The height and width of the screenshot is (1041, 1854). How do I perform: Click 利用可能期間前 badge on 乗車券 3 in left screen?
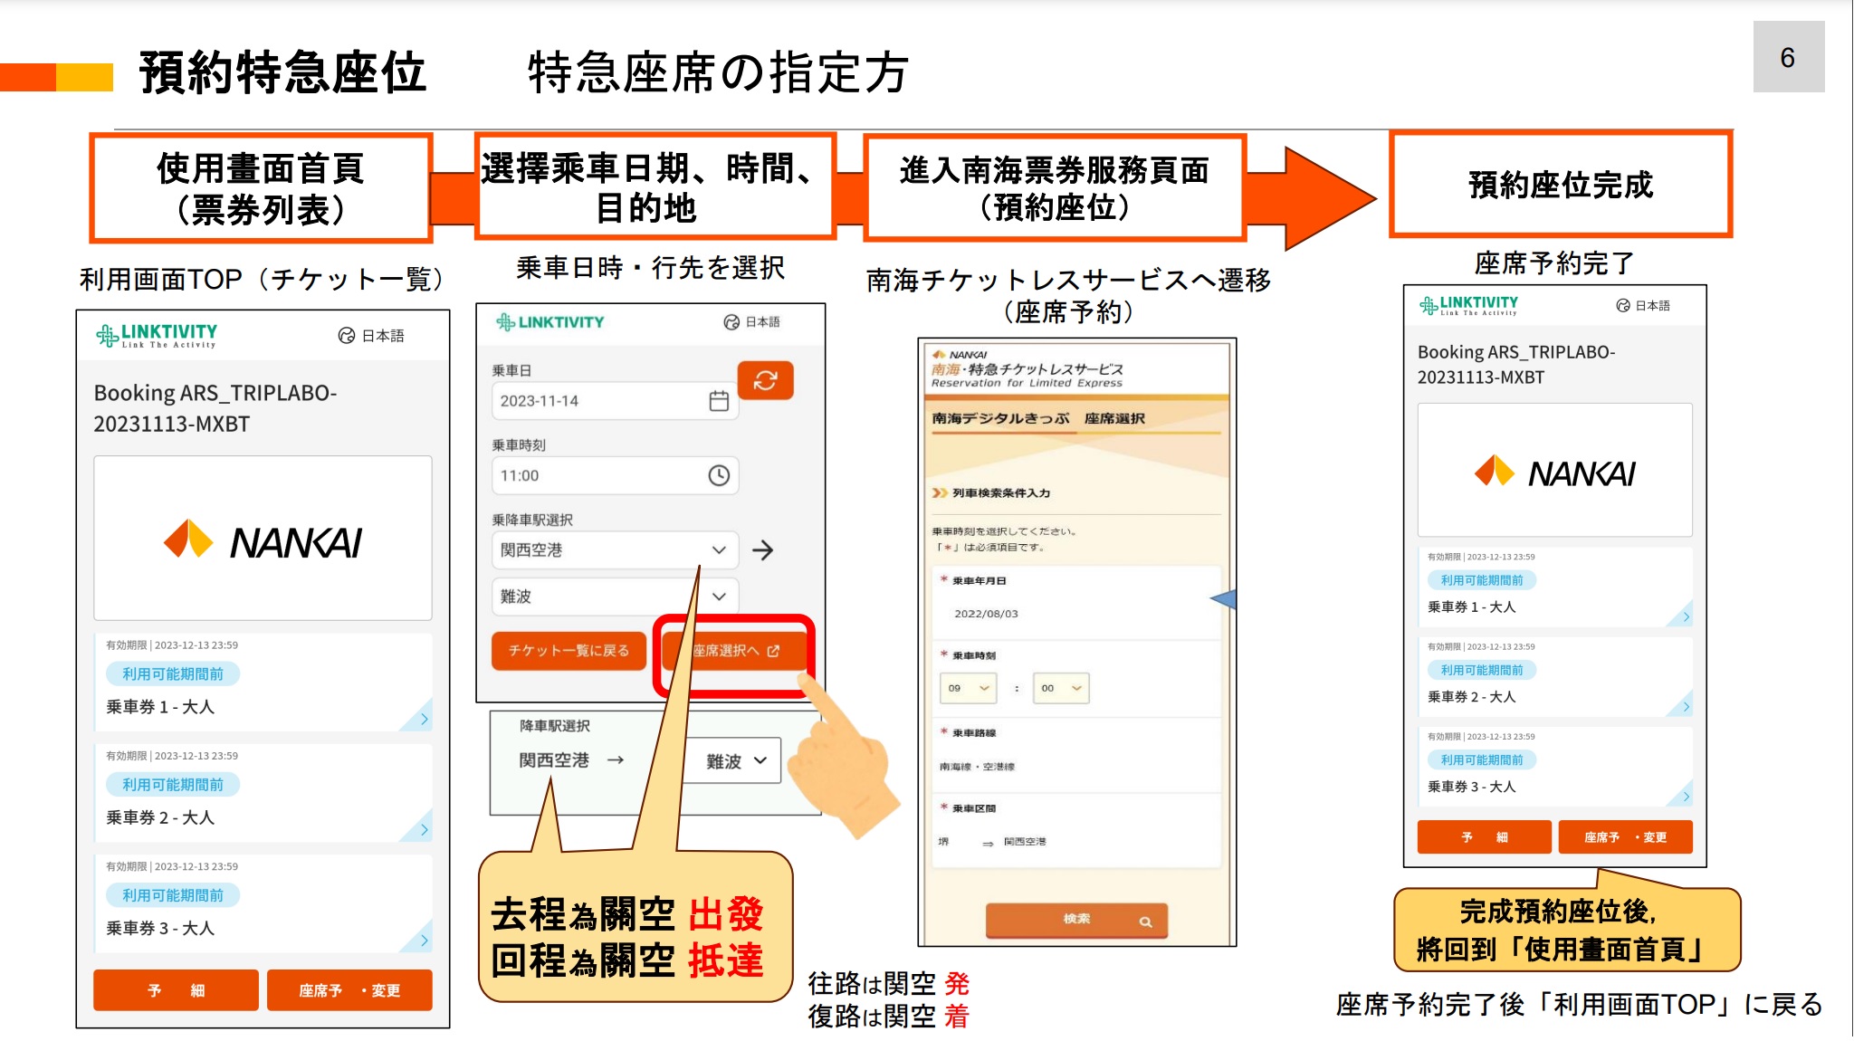(x=173, y=894)
